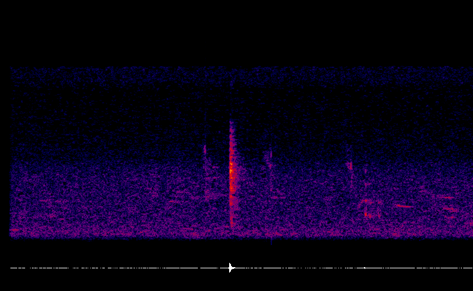The width and height of the screenshot is (473, 291).
Task: Click the small white dot on the waveform line
Action: pyautogui.click(x=365, y=268)
